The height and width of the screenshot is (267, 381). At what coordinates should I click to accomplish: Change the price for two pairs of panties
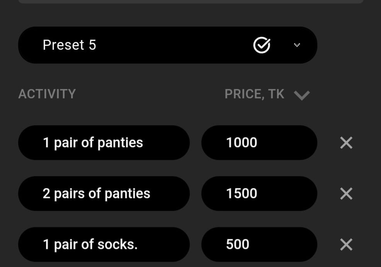pyautogui.click(x=242, y=194)
